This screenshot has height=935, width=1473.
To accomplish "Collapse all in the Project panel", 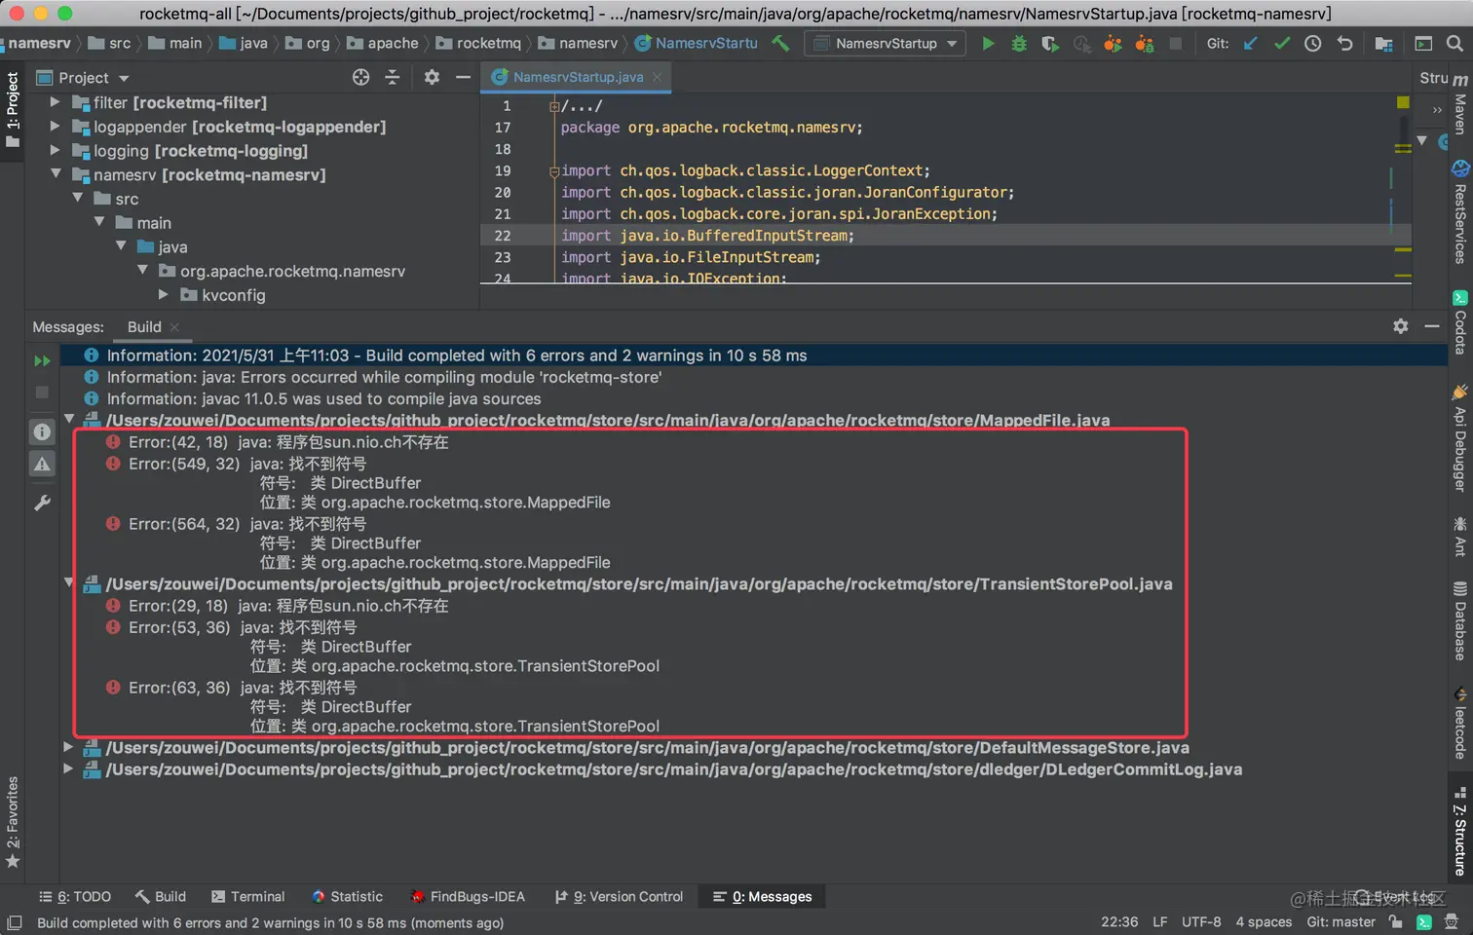I will pos(393,77).
